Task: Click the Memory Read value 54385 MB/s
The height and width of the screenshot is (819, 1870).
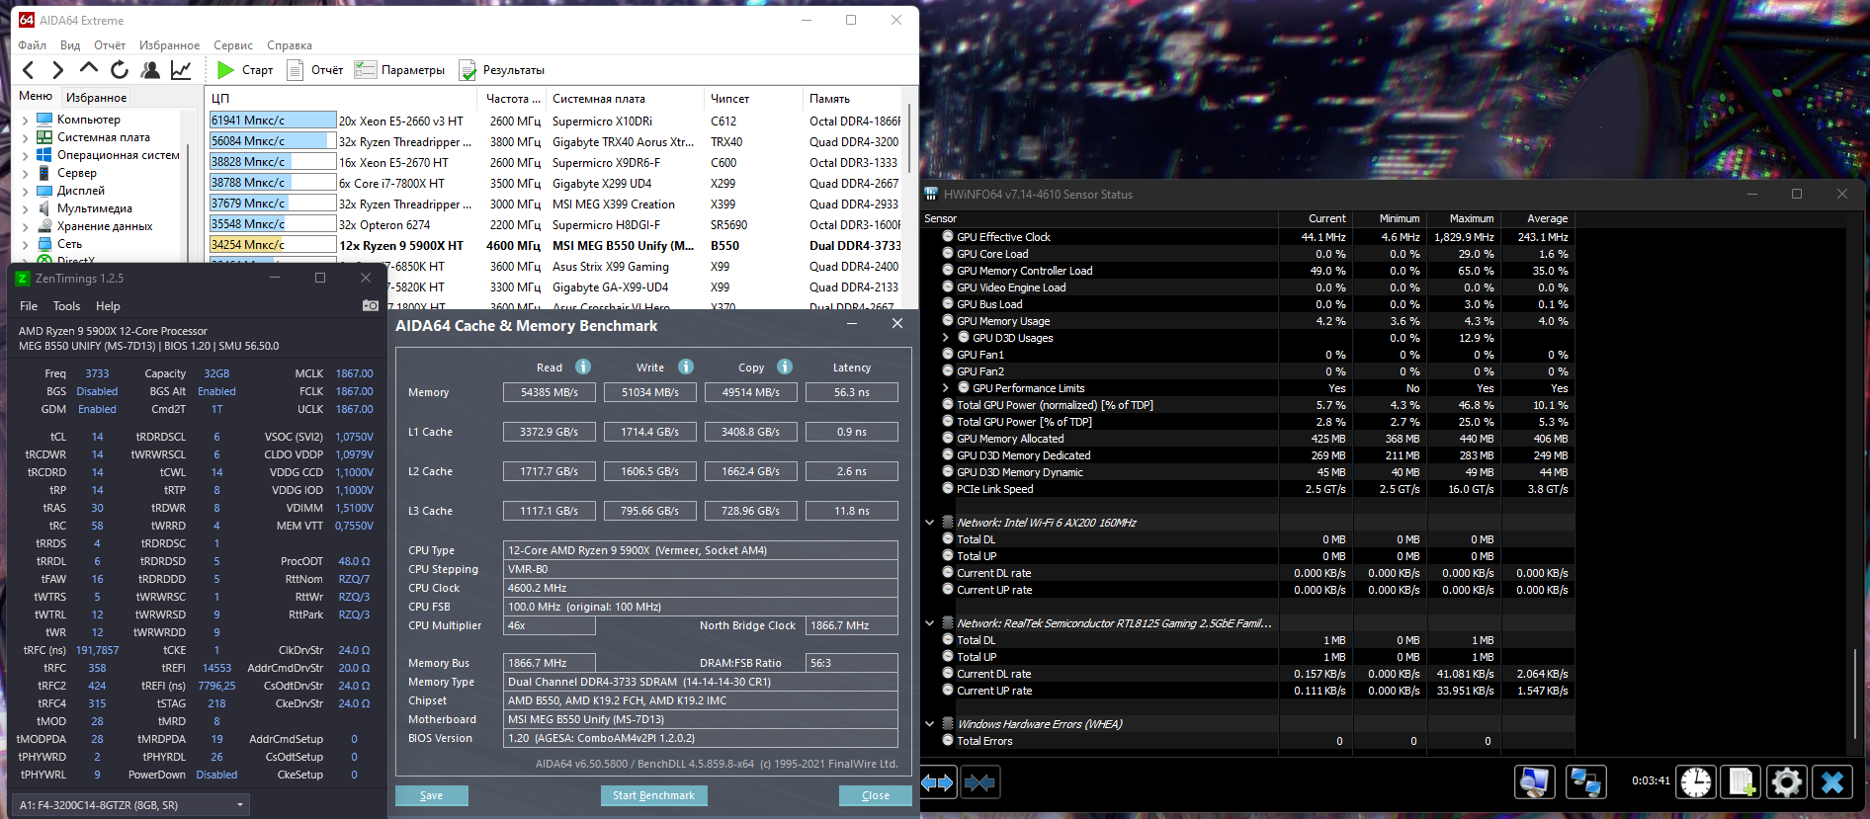Action: [550, 392]
